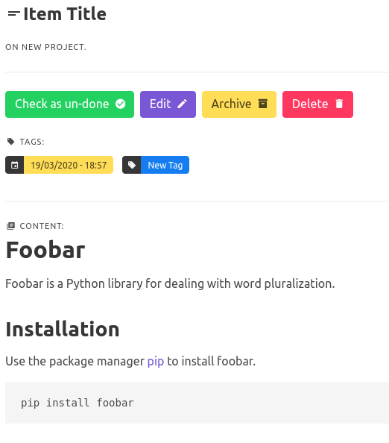The width and height of the screenshot is (389, 443).
Task: Click the dark tag icon beside New Tag
Action: click(132, 165)
